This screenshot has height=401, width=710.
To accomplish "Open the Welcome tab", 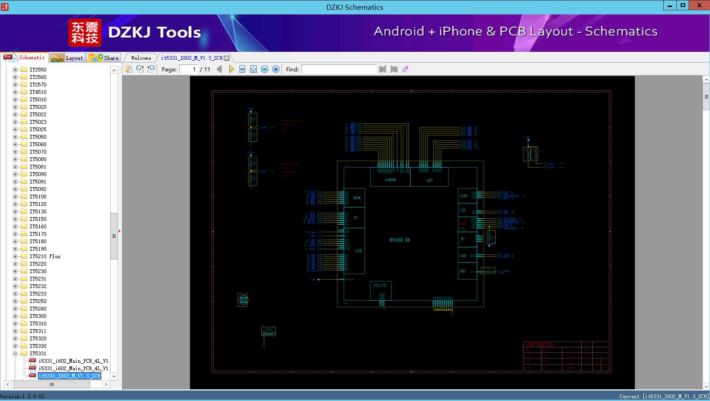I will pyautogui.click(x=141, y=58).
